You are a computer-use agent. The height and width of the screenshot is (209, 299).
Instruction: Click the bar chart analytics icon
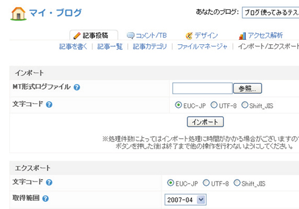[x=243, y=35]
